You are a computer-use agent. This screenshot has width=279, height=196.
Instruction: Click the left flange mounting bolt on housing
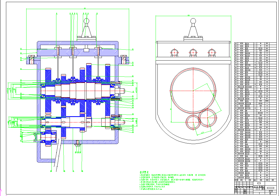pos(31,60)
